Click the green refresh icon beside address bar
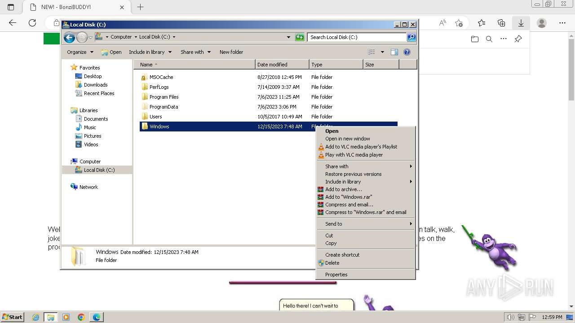The image size is (575, 323). 300,37
